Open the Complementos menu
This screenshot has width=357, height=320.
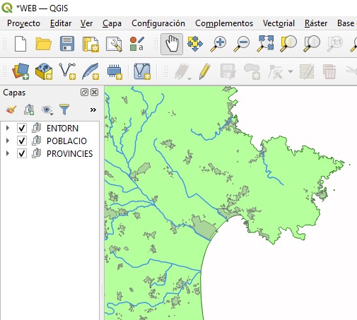(224, 23)
